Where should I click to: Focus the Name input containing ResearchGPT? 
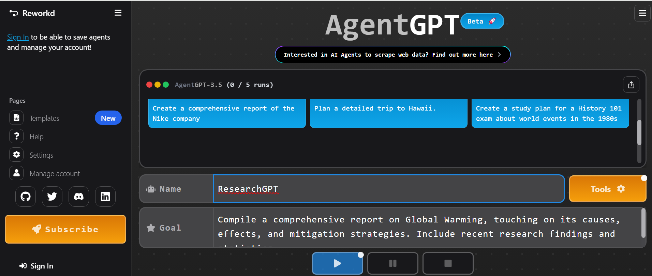point(389,189)
